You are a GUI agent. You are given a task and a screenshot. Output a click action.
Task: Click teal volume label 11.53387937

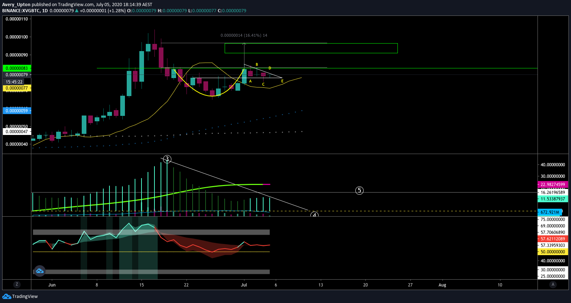[553, 199]
